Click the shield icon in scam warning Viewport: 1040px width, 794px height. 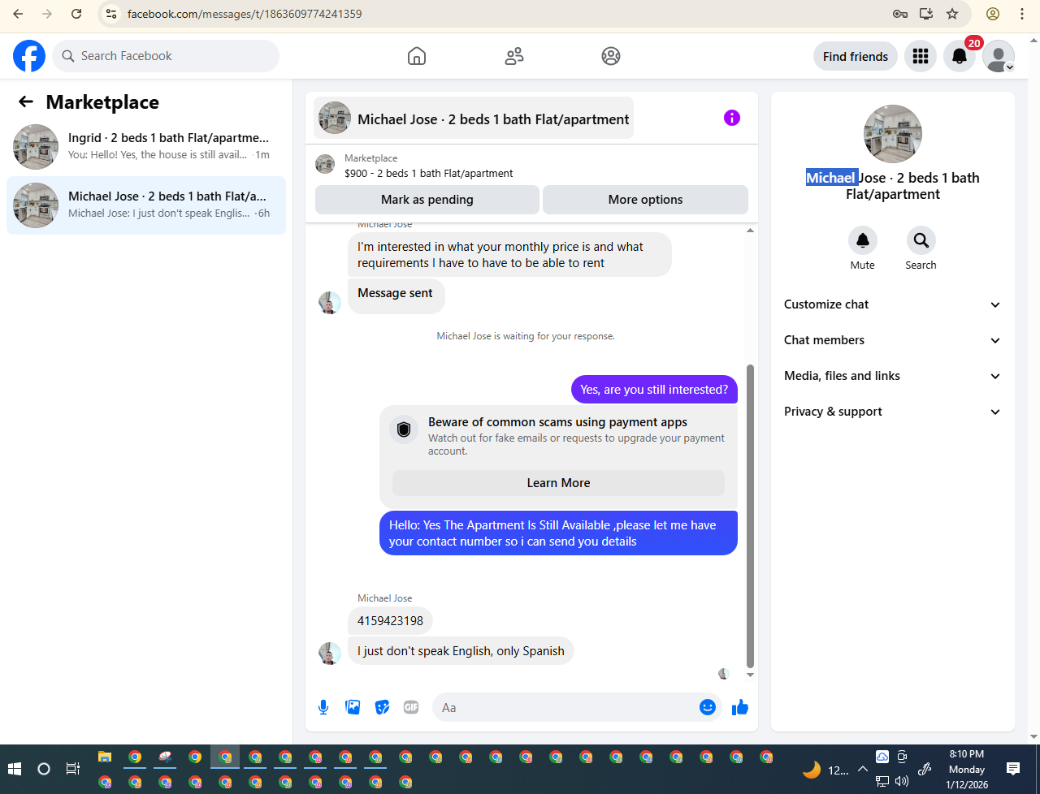[x=404, y=429]
